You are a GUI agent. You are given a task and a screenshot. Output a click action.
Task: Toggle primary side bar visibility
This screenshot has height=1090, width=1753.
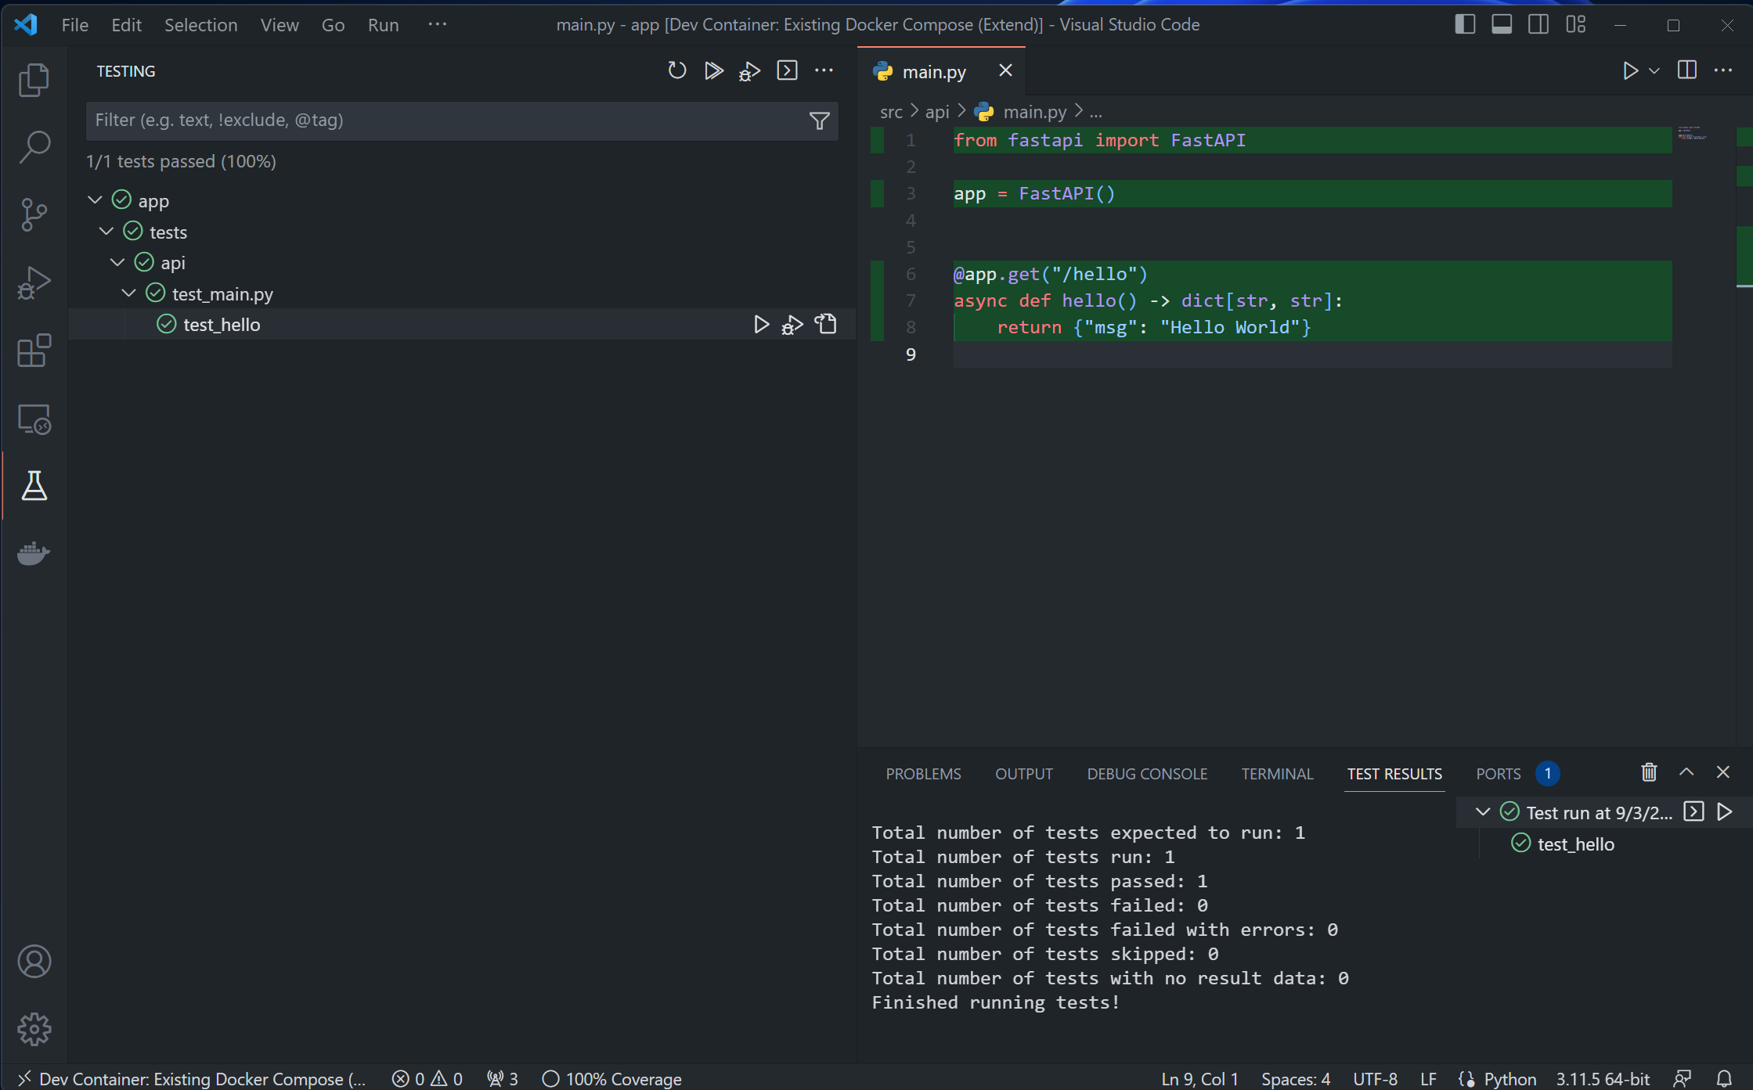(x=1465, y=24)
